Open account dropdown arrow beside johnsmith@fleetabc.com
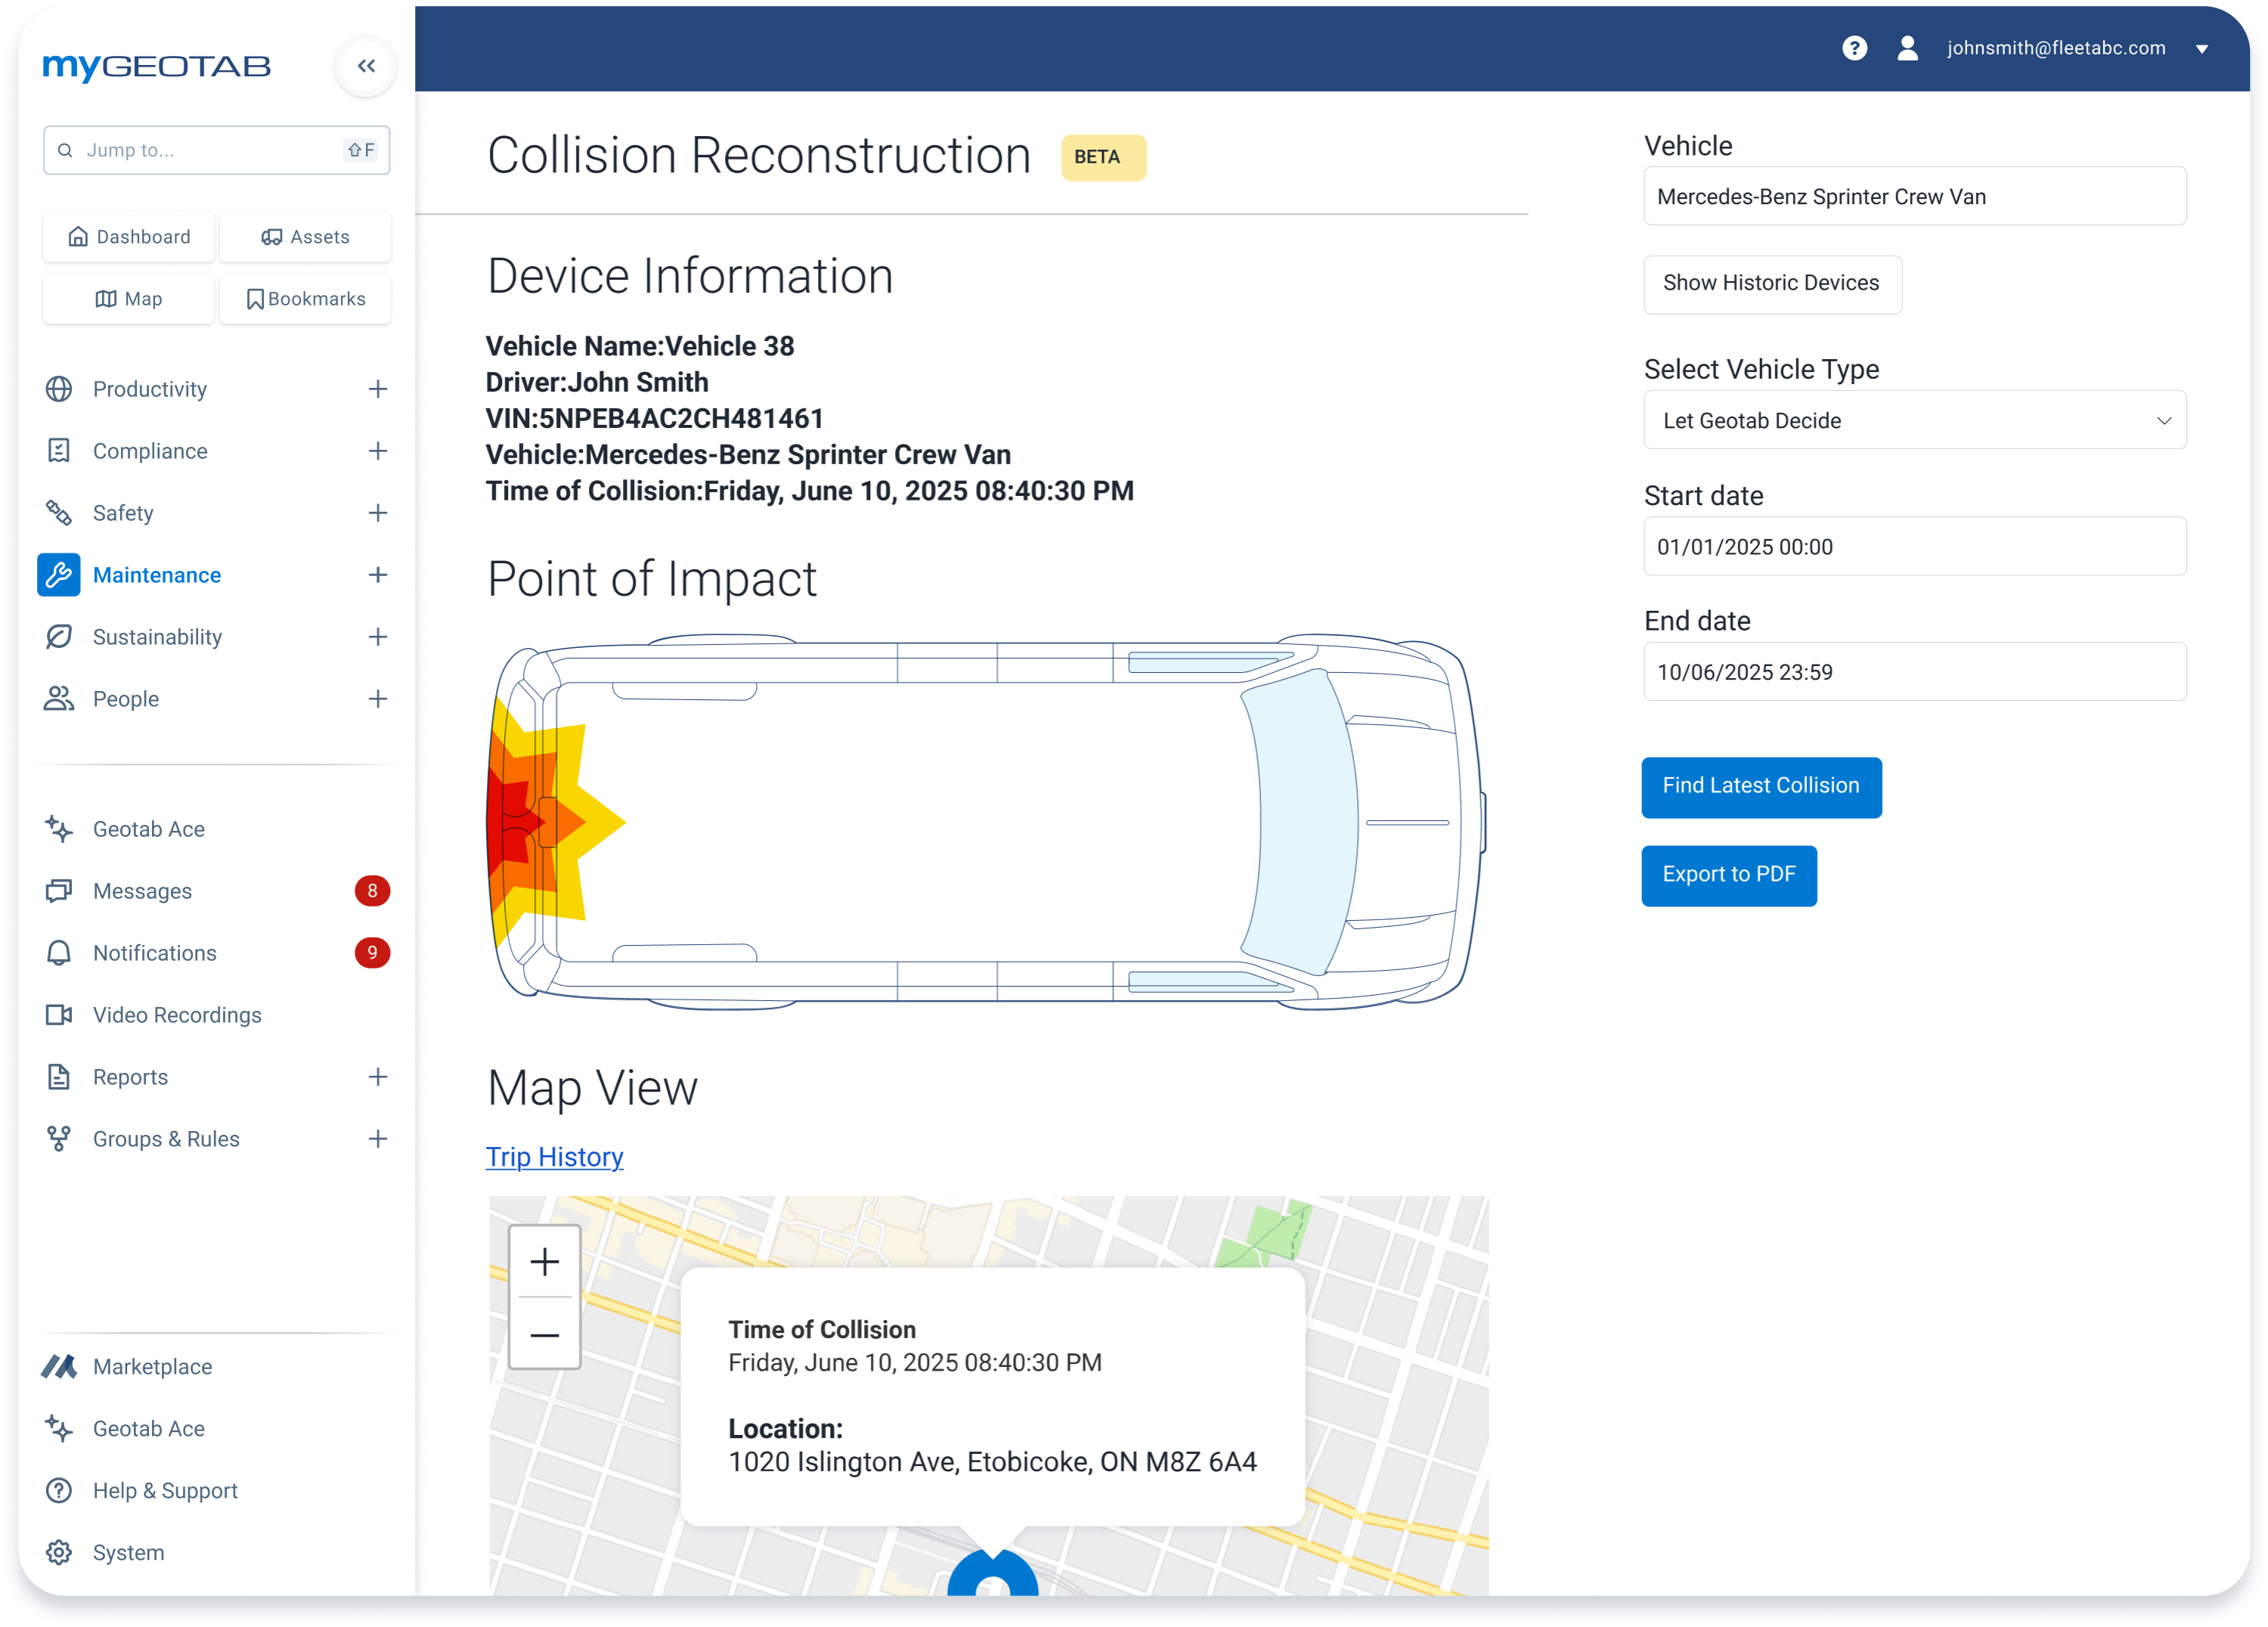2268x1627 pixels. (x=2202, y=49)
